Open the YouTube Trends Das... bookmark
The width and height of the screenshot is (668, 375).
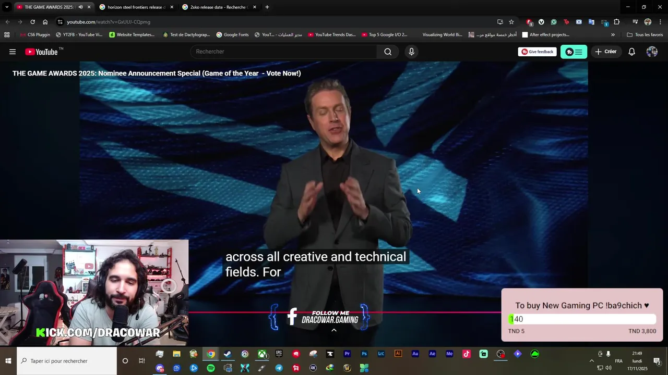pos(332,35)
